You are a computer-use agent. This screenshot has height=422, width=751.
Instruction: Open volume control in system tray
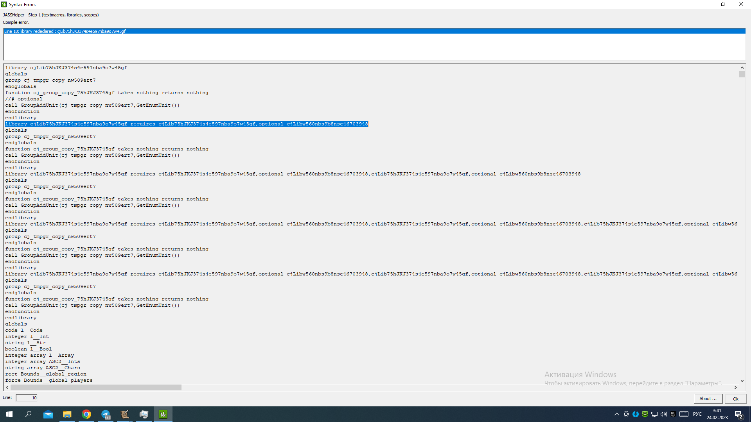pyautogui.click(x=664, y=414)
